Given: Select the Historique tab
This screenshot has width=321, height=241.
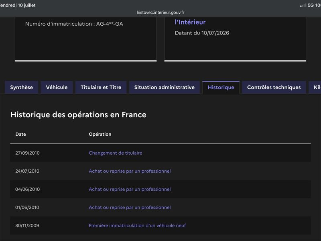Looking at the screenshot, I should pyautogui.click(x=221, y=87).
